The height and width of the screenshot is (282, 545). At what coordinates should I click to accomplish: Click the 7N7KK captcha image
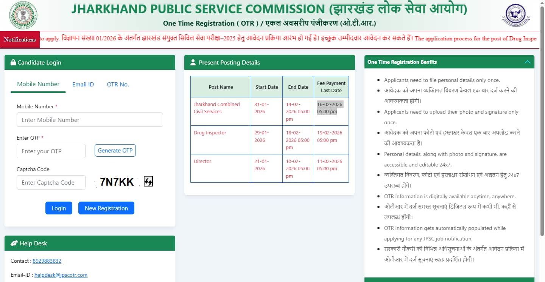pos(117,182)
